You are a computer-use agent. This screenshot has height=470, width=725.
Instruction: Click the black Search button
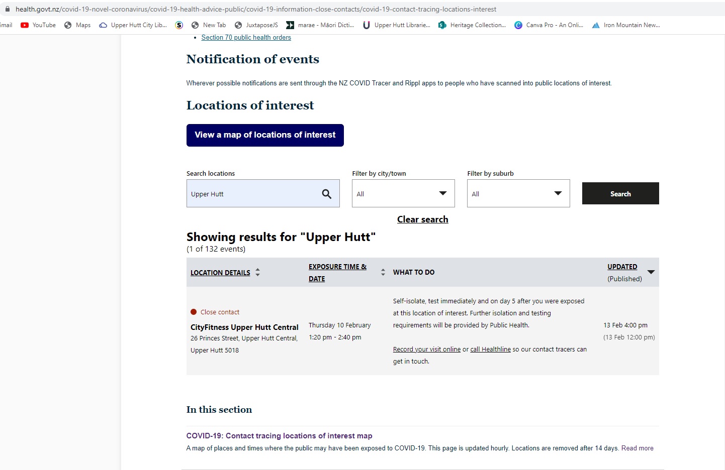click(620, 193)
